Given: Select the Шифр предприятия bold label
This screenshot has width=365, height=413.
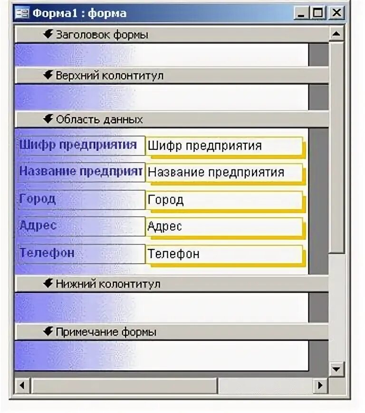Looking at the screenshot, I should click(81, 146).
